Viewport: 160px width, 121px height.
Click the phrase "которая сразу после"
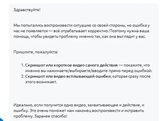(132, 76)
